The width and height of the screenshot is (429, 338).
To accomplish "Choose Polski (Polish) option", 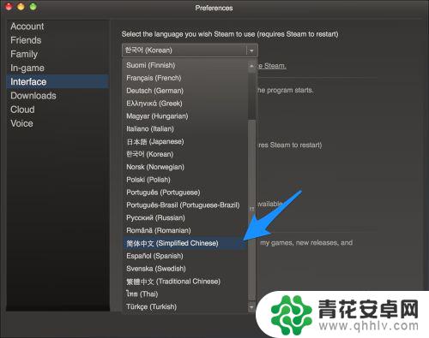I will [185, 180].
